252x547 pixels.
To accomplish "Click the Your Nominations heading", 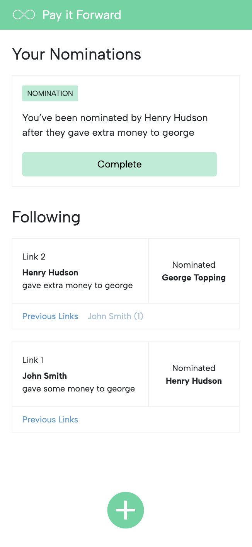I will 77,54.
